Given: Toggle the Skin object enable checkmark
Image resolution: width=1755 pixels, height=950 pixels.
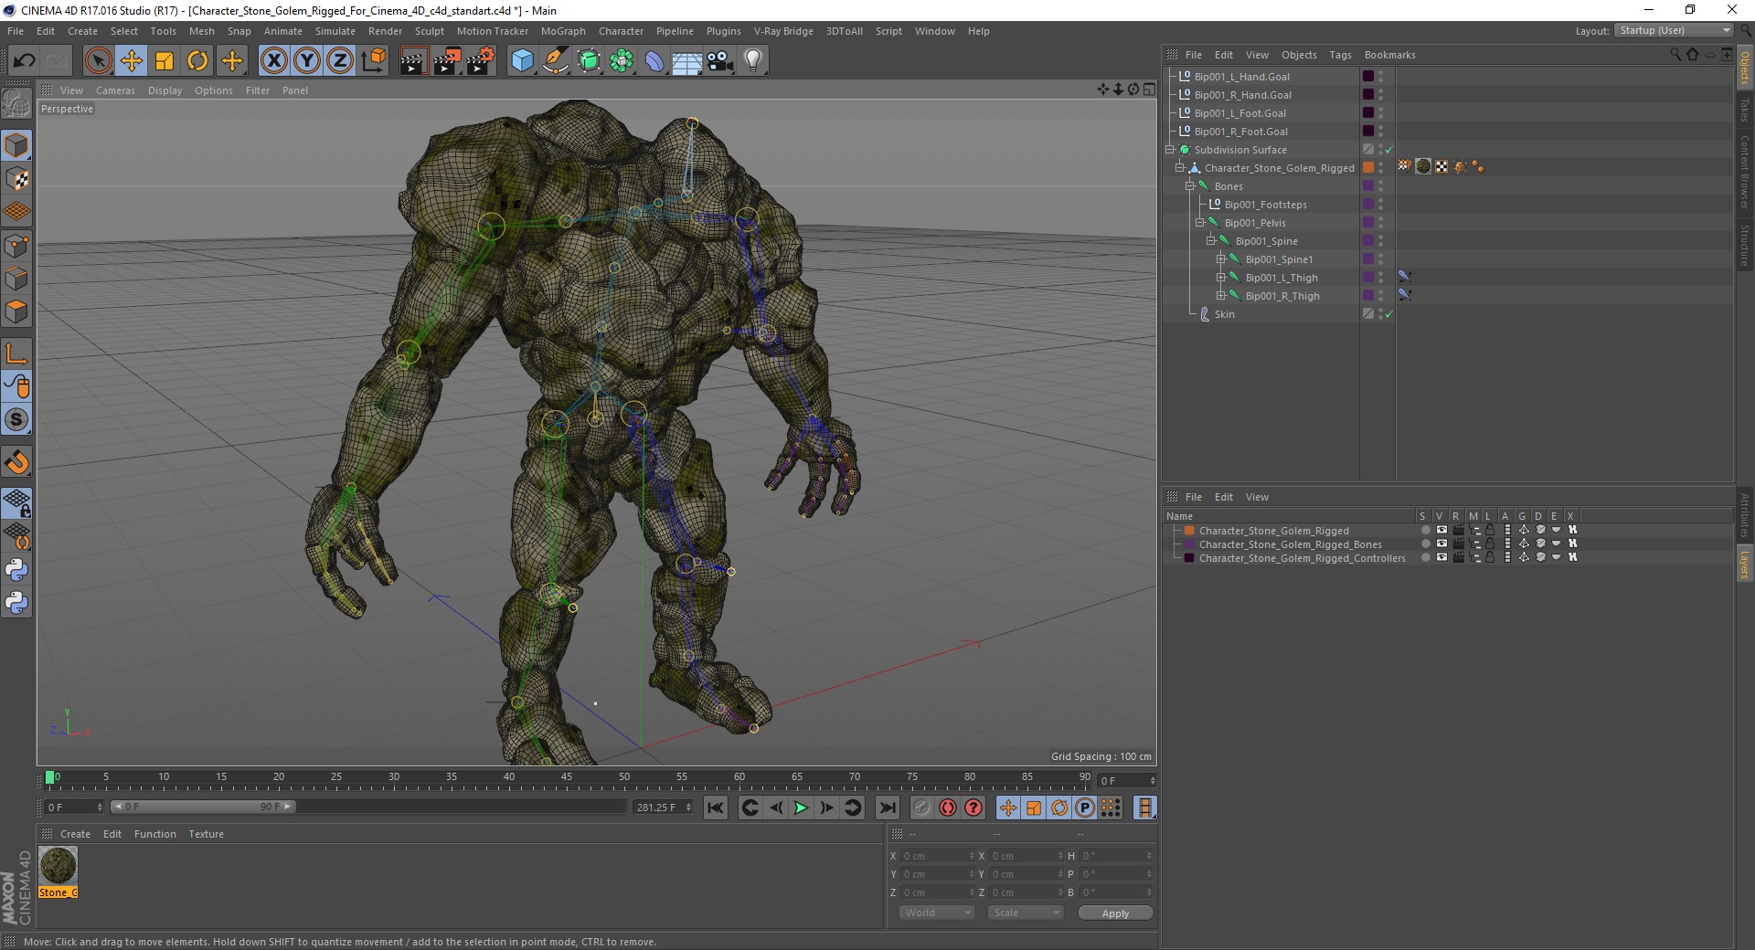Looking at the screenshot, I should coord(1388,314).
